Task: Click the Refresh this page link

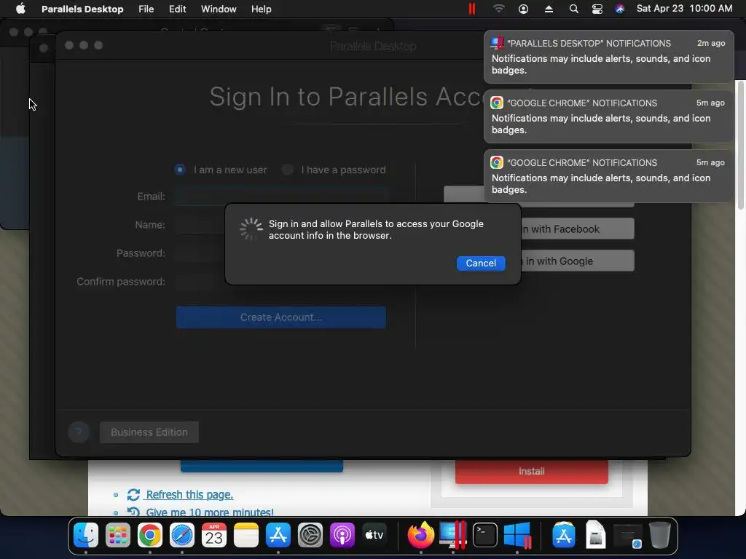Action: pyautogui.click(x=189, y=495)
